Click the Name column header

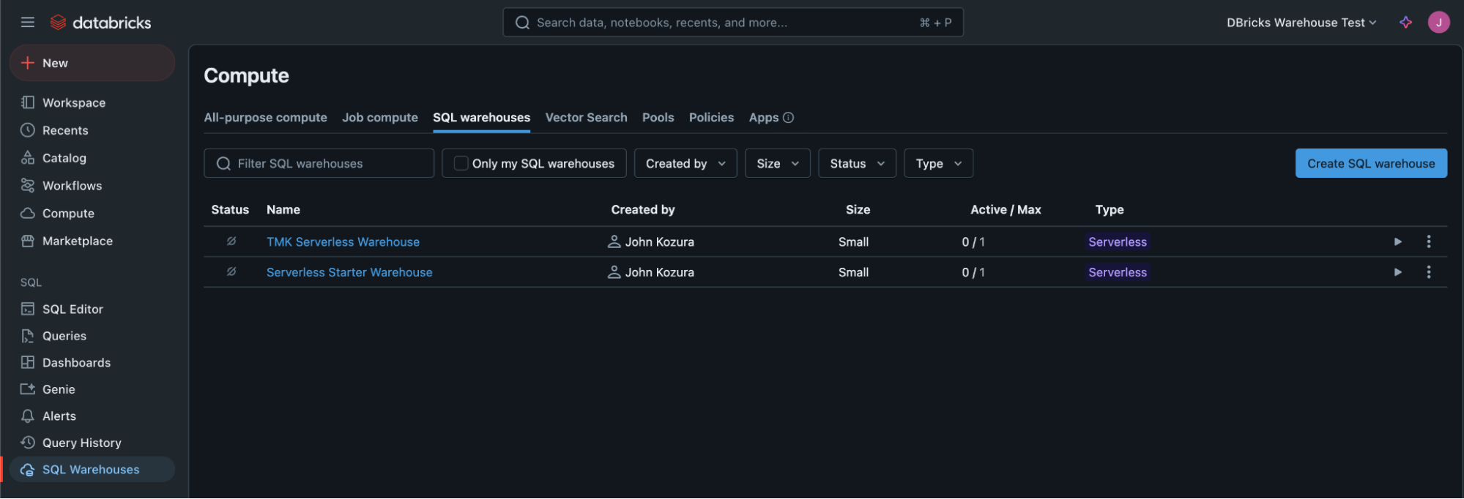(283, 210)
